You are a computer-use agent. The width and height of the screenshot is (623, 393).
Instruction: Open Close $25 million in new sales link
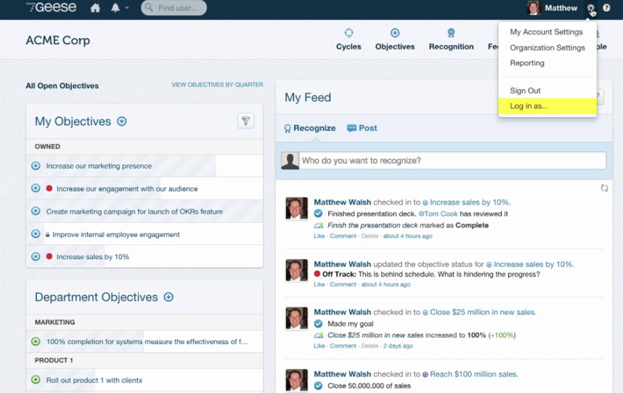tap(483, 312)
